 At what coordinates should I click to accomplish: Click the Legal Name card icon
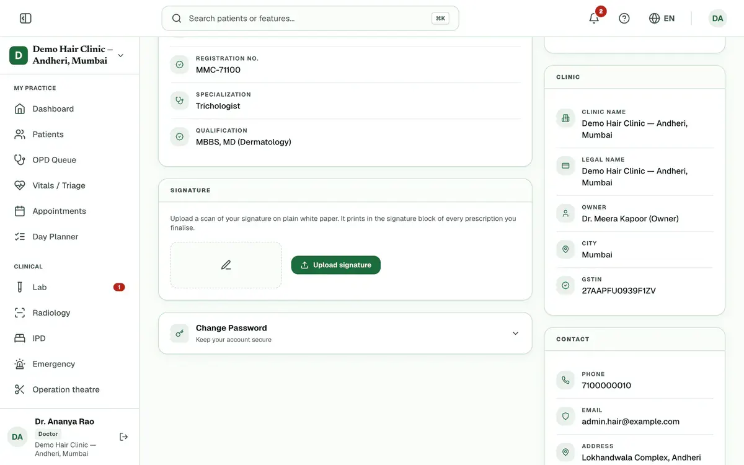coord(565,166)
